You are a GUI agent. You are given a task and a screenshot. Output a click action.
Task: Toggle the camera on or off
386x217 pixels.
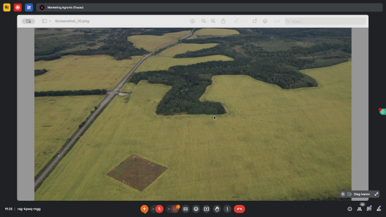(x=175, y=209)
